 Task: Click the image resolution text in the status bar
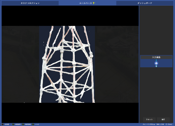click(x=160, y=124)
